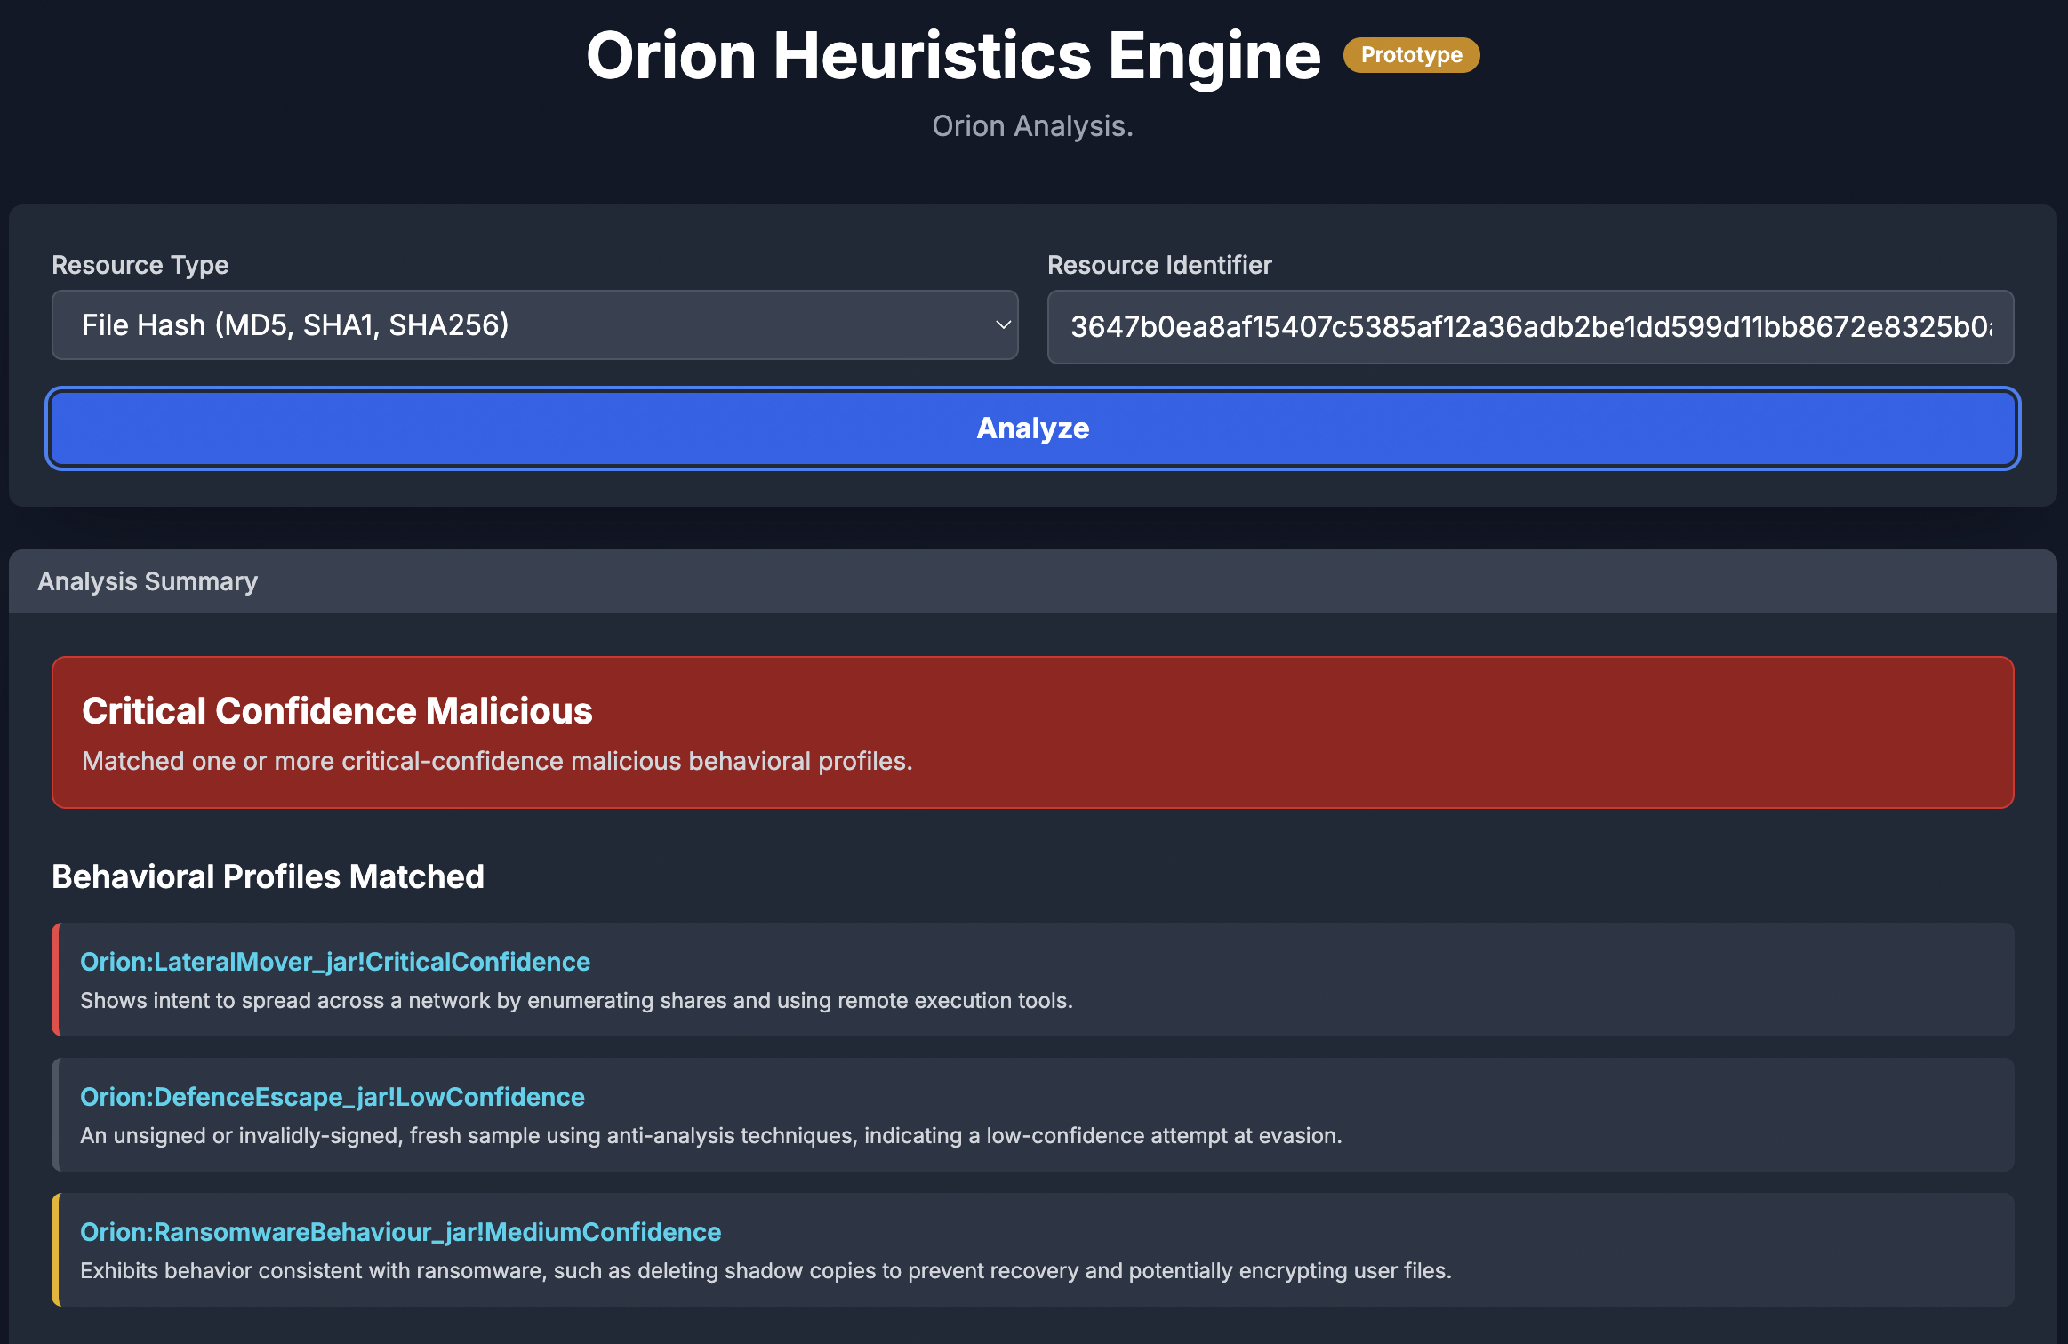Click the Resource Identifier hash field

tap(1529, 327)
